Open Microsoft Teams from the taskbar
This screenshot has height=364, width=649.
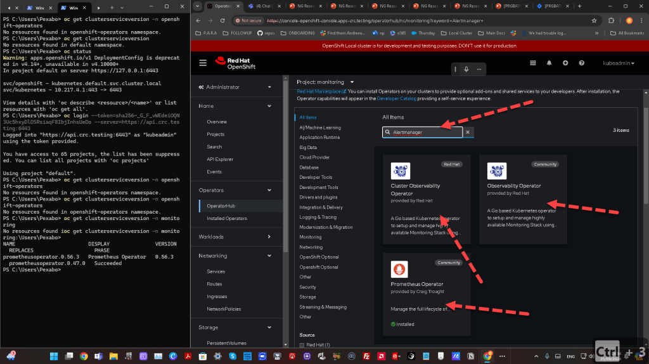click(x=98, y=356)
